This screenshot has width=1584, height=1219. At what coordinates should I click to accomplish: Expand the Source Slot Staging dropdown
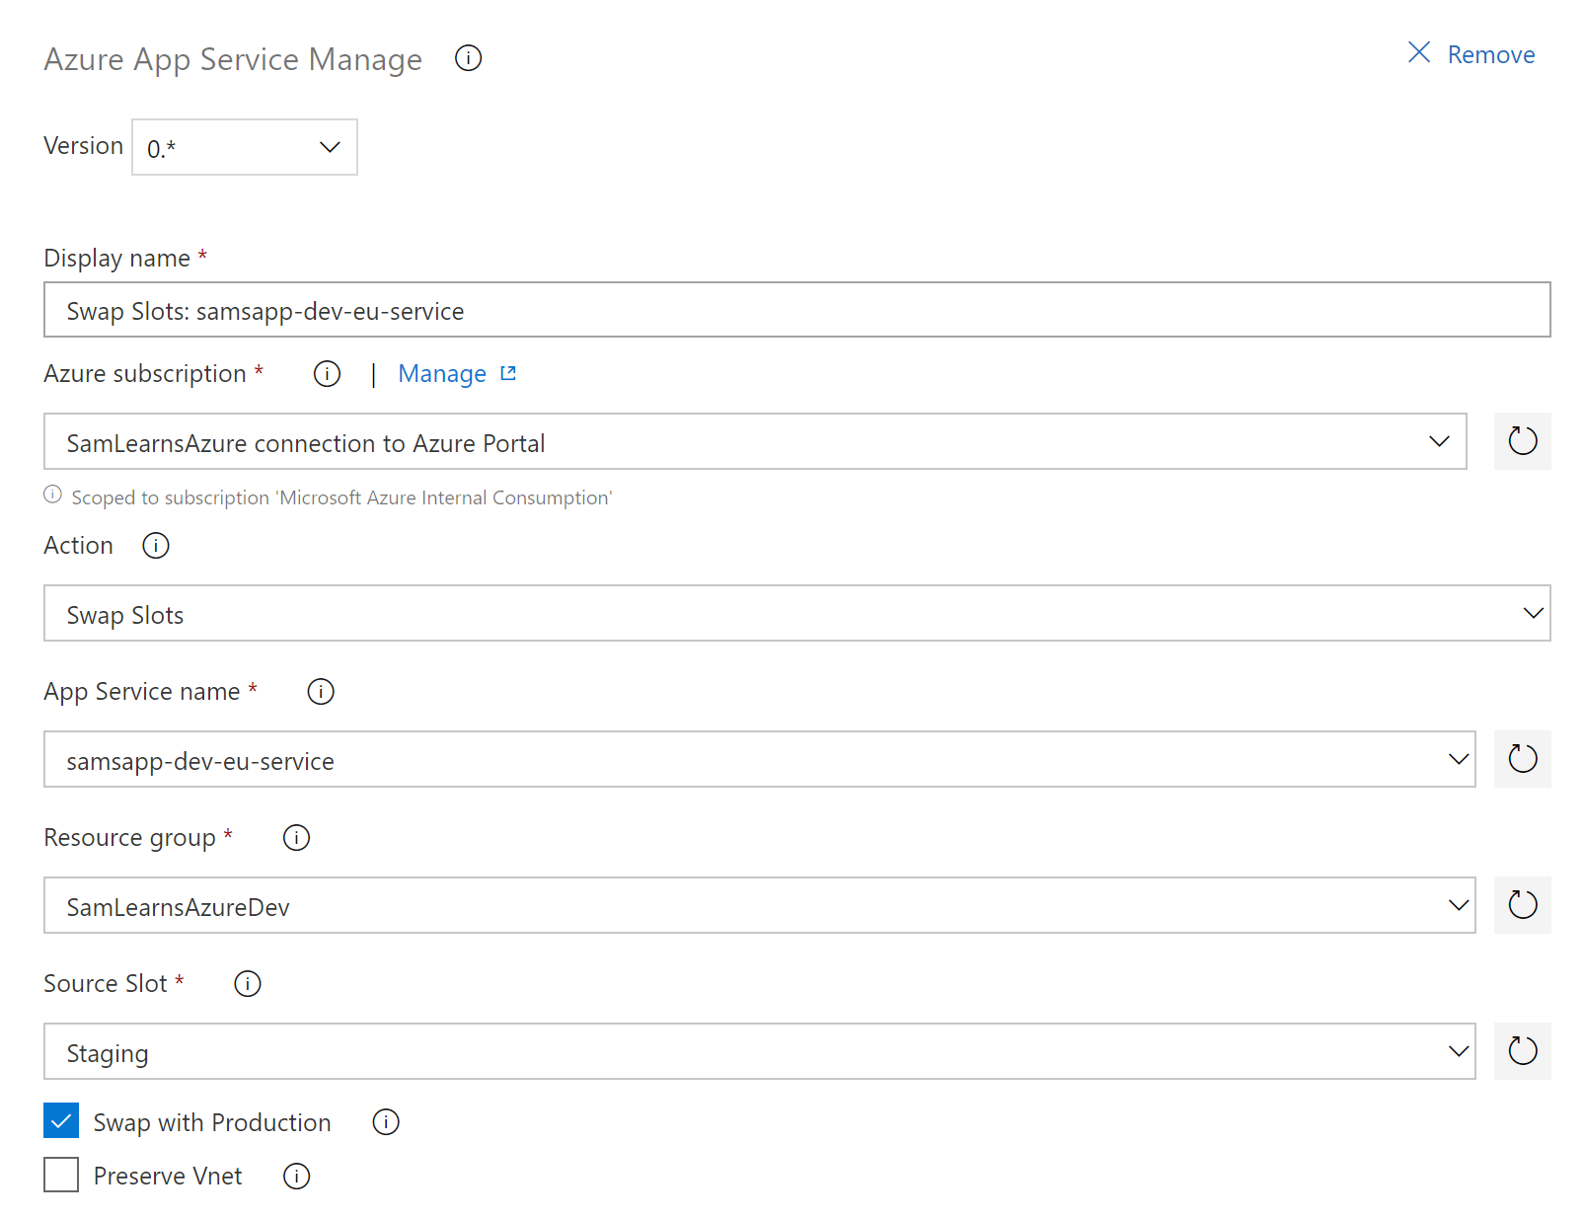point(759,1051)
